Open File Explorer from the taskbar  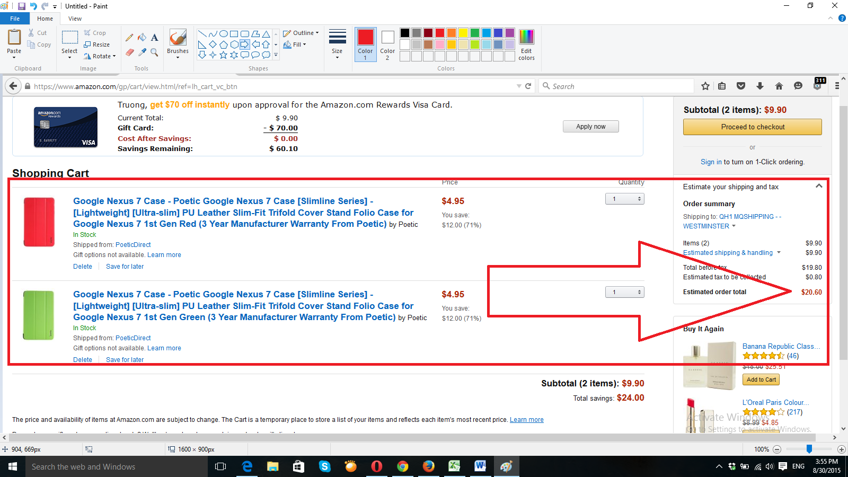(x=272, y=466)
